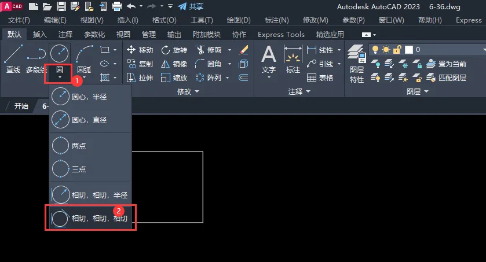Choose Tan, Tan, Tan (相切, 相切, 相切)

coord(90,219)
